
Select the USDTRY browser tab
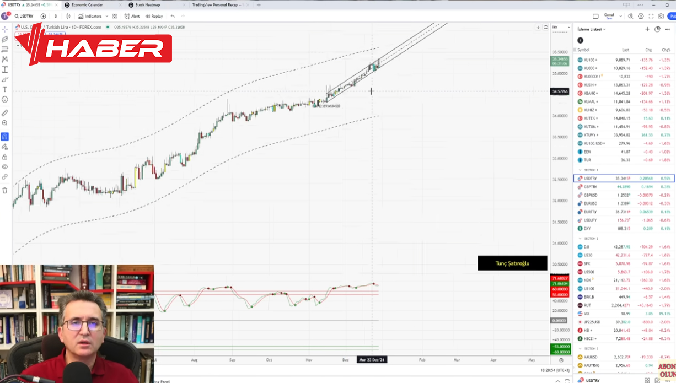(30, 5)
